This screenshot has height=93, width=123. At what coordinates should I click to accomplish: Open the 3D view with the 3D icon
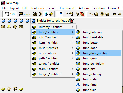click(35, 14)
